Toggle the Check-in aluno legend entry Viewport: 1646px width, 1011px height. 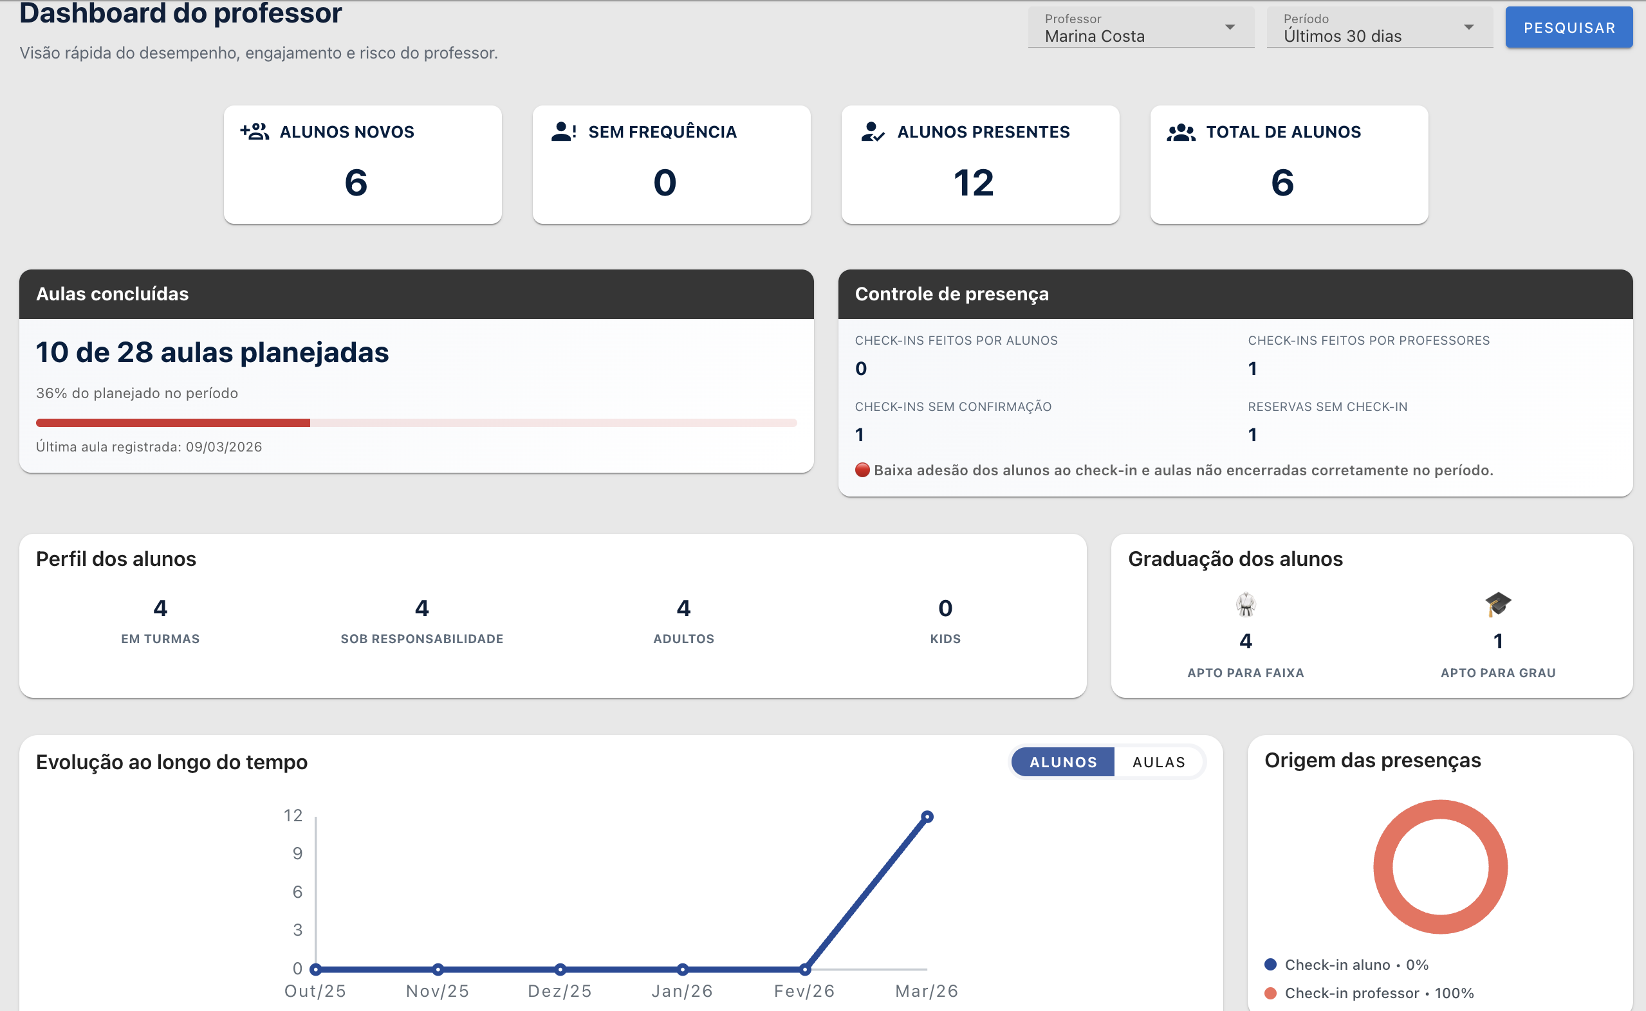click(x=1358, y=964)
